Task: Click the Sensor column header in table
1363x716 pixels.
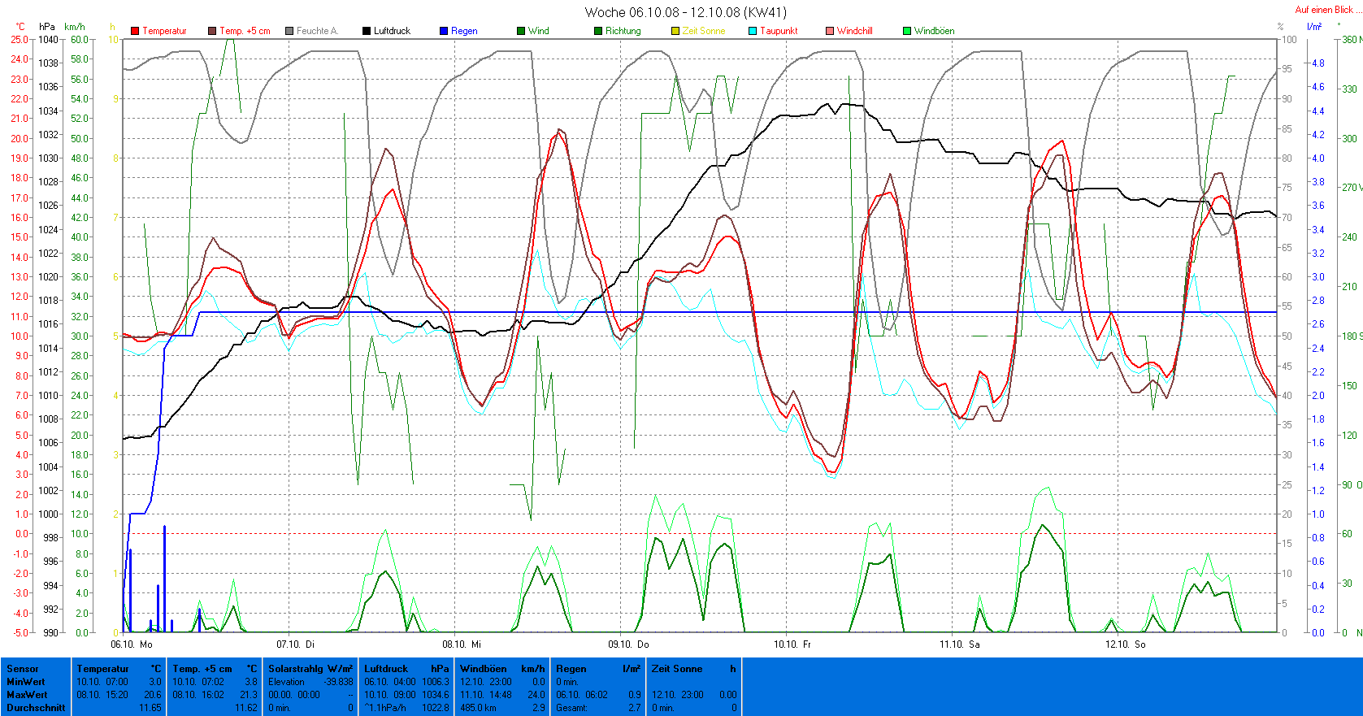Action: click(x=23, y=669)
